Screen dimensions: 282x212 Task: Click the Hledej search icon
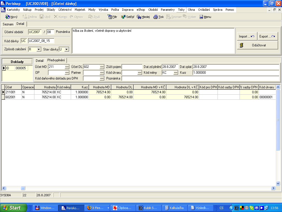click(139, 17)
